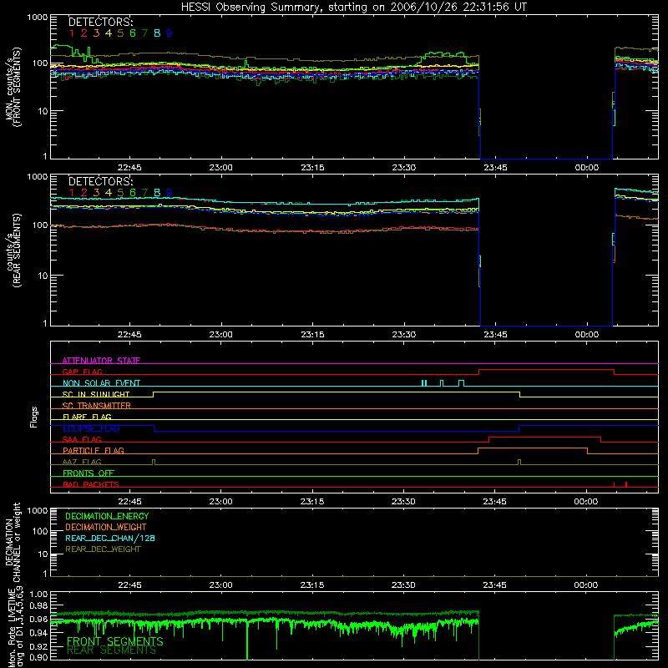Click the 1.00 tick label on livetime axis
This screenshot has width=668, height=668.
pyautogui.click(x=38, y=595)
